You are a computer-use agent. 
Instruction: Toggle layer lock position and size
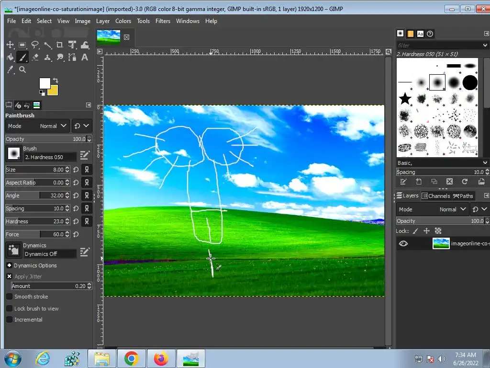[426, 231]
